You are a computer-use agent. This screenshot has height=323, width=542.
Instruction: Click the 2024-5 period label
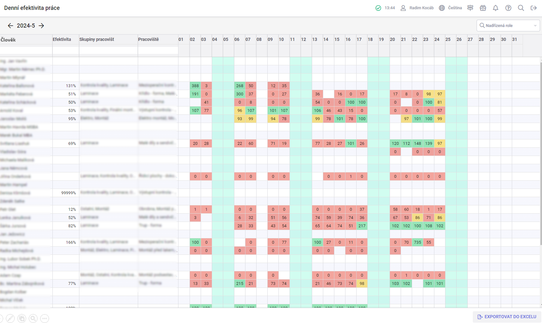(26, 26)
